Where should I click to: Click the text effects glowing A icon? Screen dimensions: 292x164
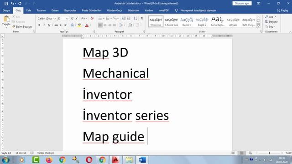[72, 25]
